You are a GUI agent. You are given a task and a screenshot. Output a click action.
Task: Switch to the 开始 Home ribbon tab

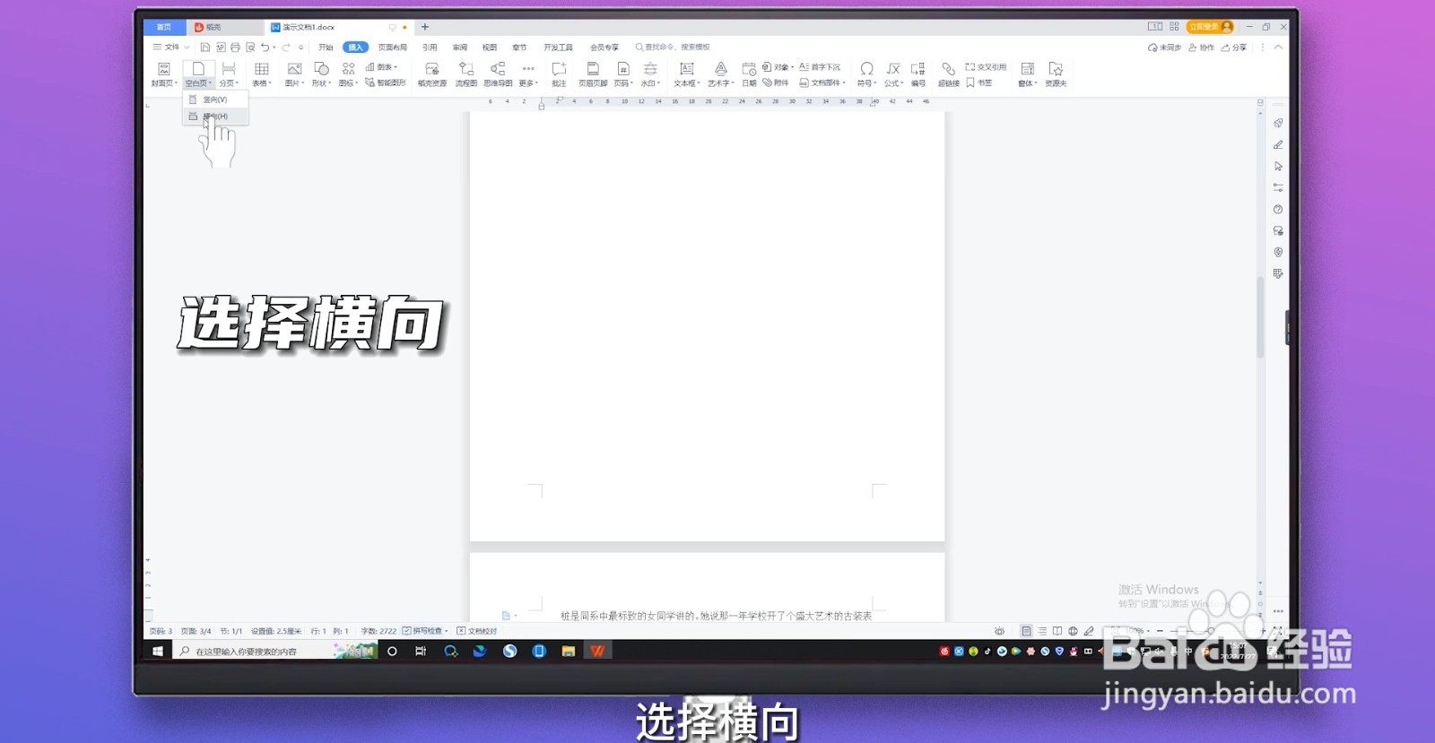point(326,48)
